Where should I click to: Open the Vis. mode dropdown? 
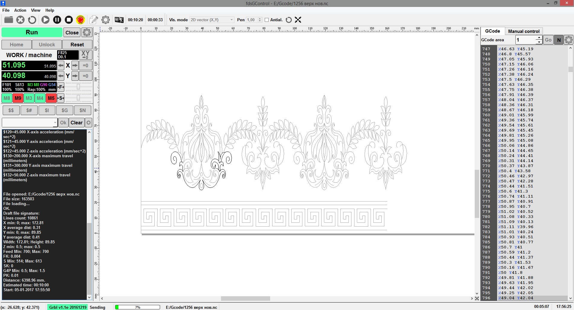point(212,20)
